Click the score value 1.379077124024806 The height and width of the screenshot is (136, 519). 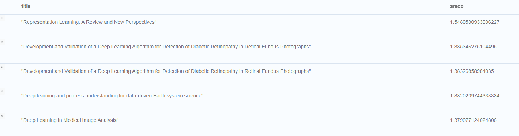pos(473,120)
